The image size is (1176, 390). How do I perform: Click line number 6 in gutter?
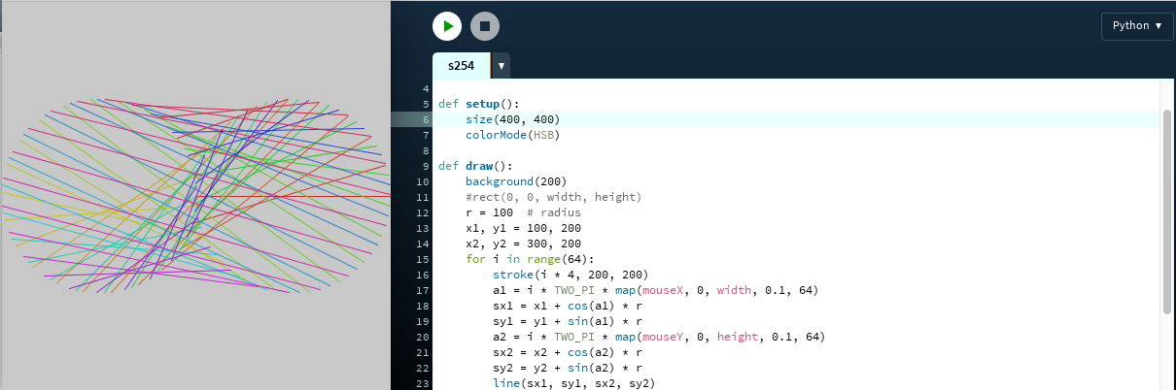[425, 119]
